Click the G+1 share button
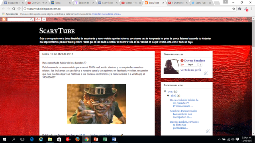Image resolution: width=255 pixels, height=143 pixels. (x=38, y=19)
